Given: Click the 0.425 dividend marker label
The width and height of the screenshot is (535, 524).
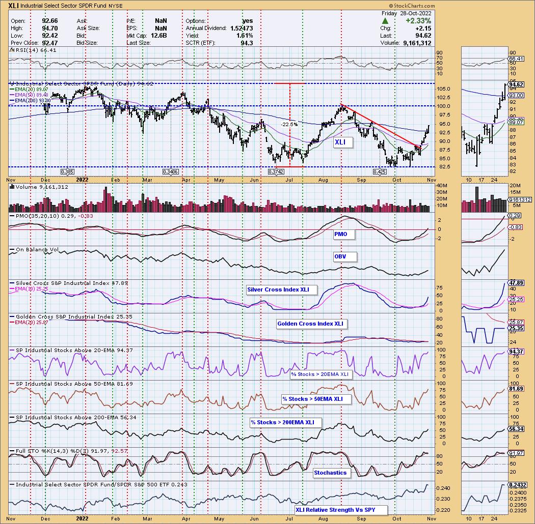Looking at the screenshot, I should click(x=380, y=171).
